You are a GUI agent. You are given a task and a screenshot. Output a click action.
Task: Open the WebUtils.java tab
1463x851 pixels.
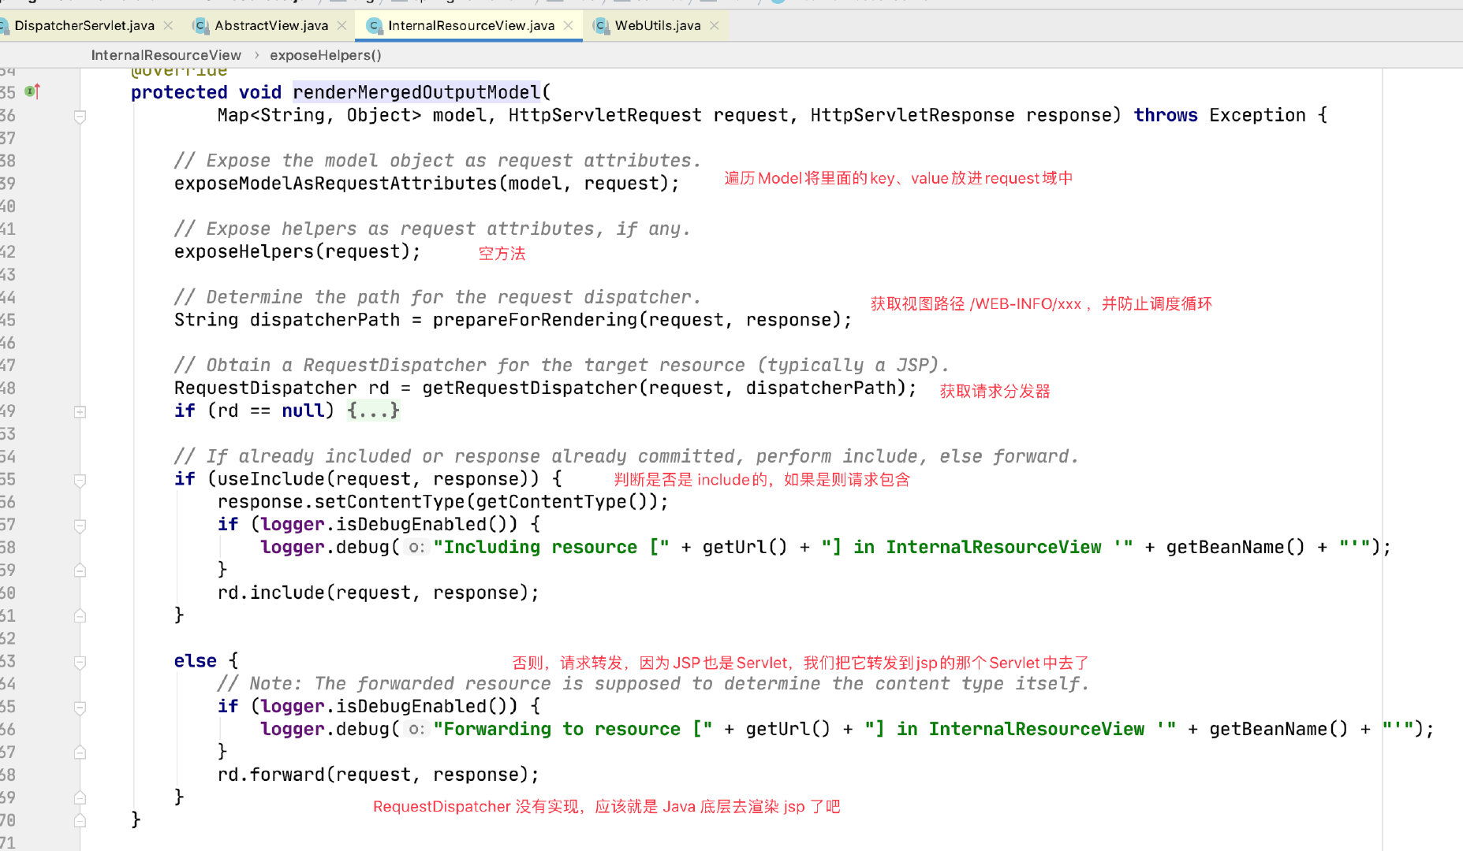tap(658, 25)
